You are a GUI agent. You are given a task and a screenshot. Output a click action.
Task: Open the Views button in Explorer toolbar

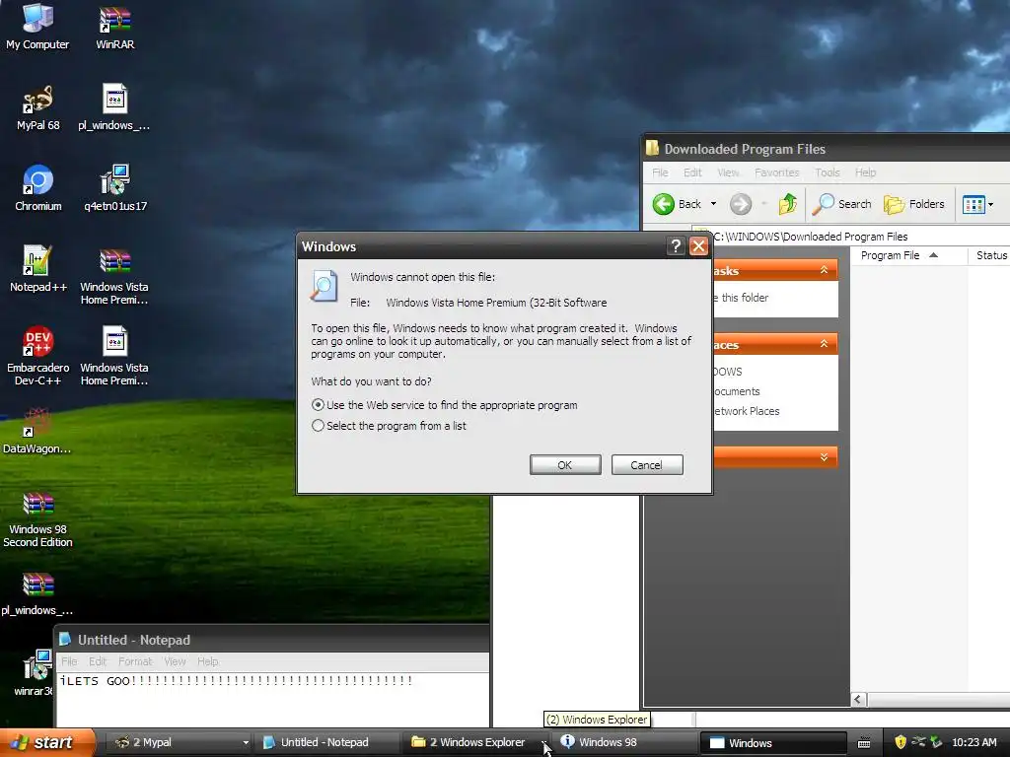point(974,205)
